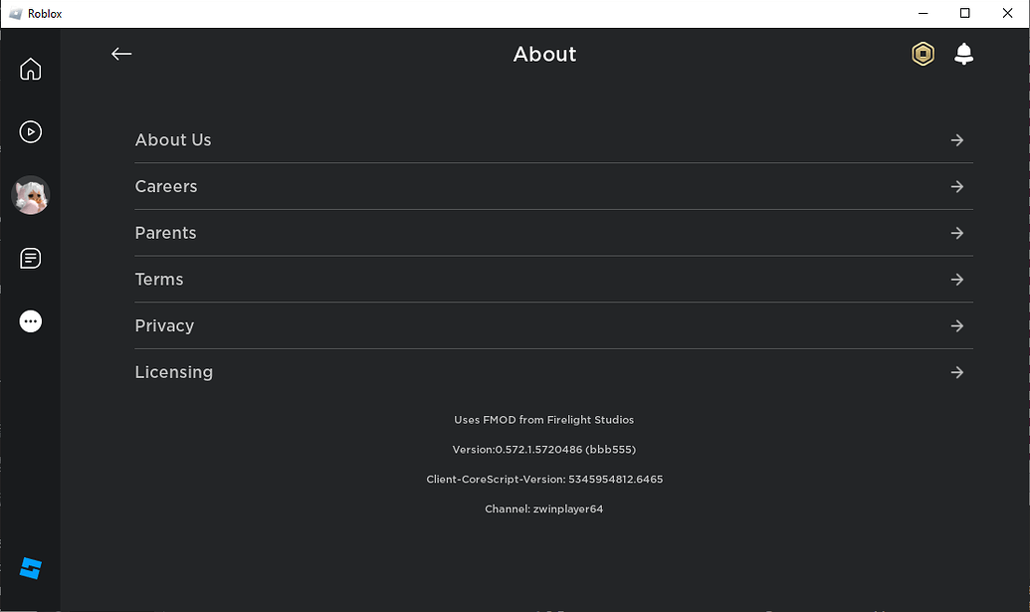Navigate back using the arrow icon
The image size is (1030, 612).
pyautogui.click(x=120, y=54)
